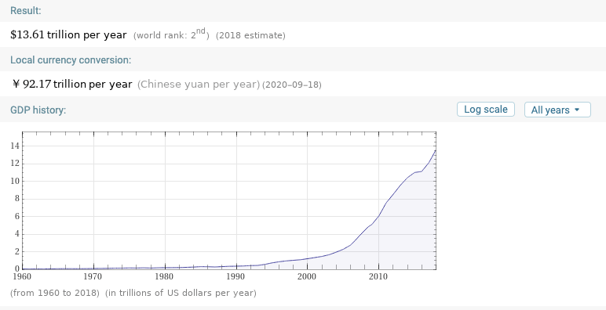Click the Chinese yuan per year label
The width and height of the screenshot is (606, 310).
(199, 85)
